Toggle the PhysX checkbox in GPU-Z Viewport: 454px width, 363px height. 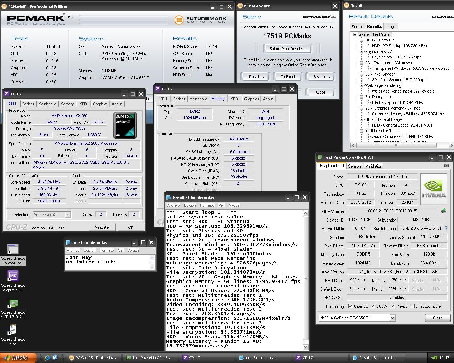(393, 306)
